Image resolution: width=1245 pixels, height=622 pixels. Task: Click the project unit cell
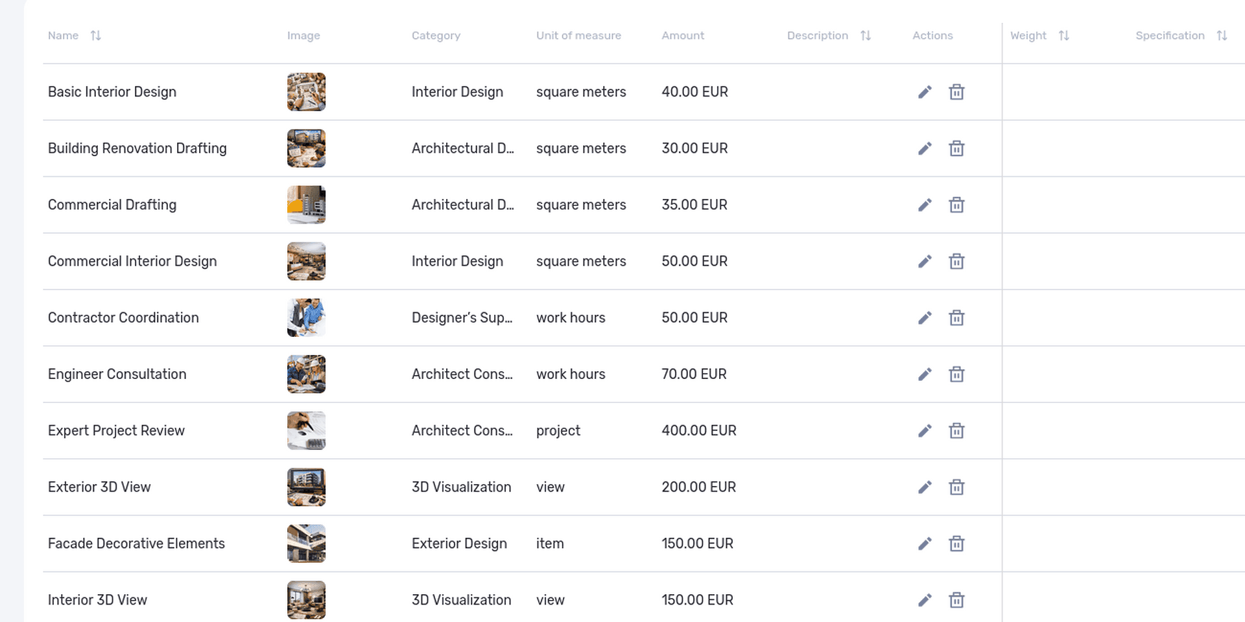click(x=558, y=430)
